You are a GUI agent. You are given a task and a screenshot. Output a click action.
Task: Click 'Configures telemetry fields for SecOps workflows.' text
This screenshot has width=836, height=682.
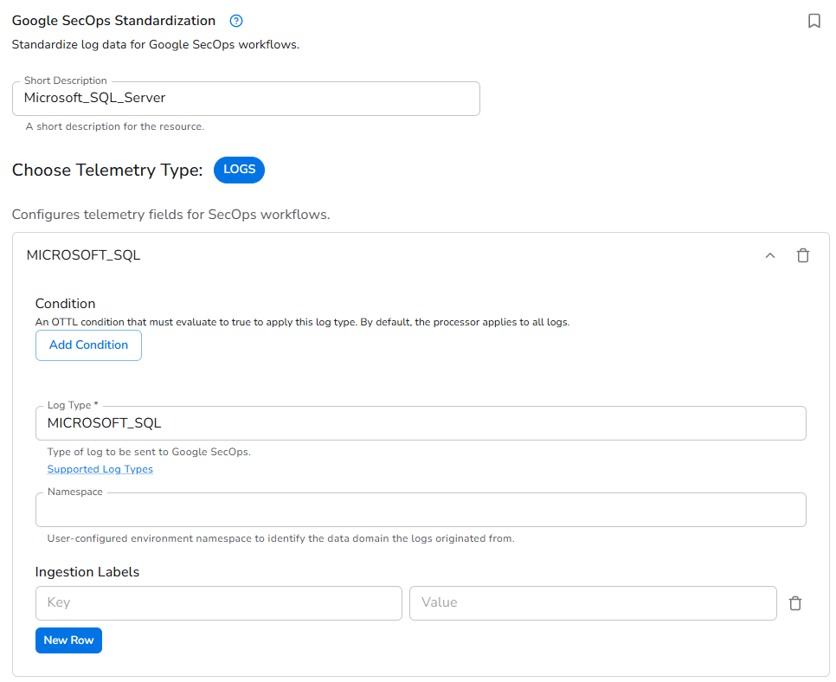(x=170, y=215)
